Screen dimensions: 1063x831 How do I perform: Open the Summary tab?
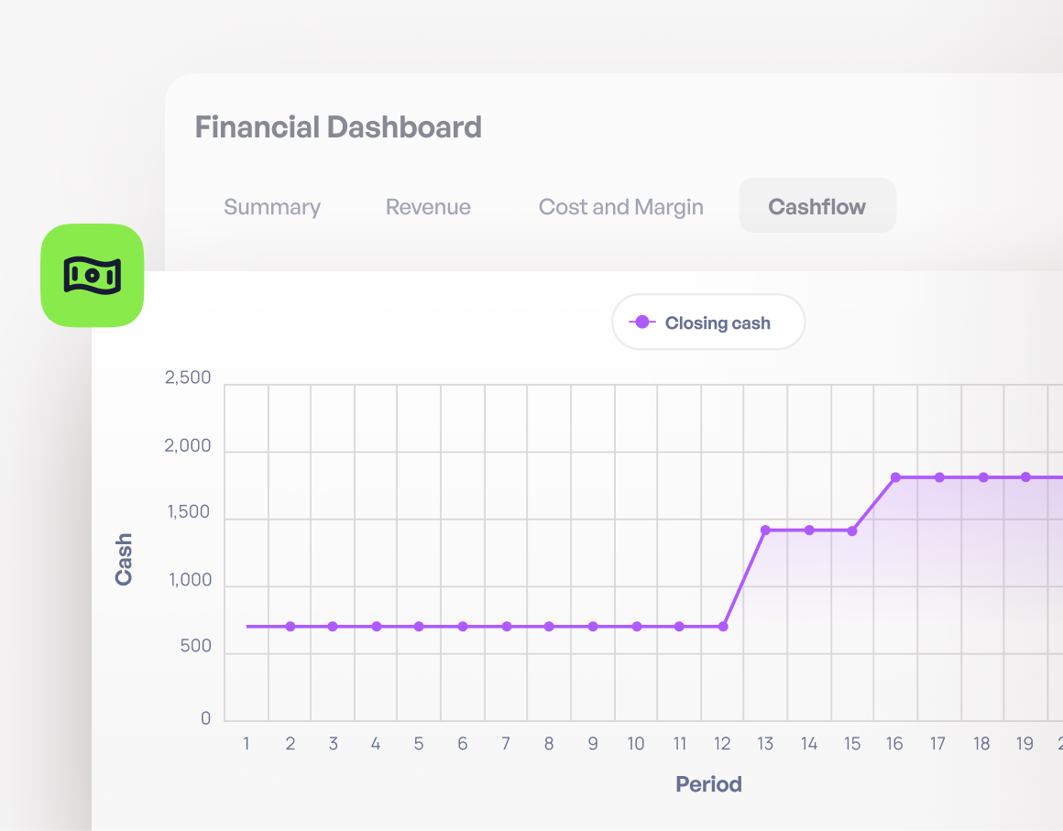coord(272,207)
